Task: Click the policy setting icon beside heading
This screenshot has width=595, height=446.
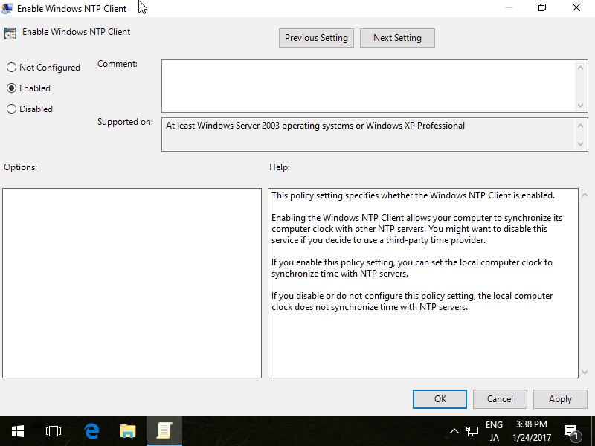Action: 10,33
